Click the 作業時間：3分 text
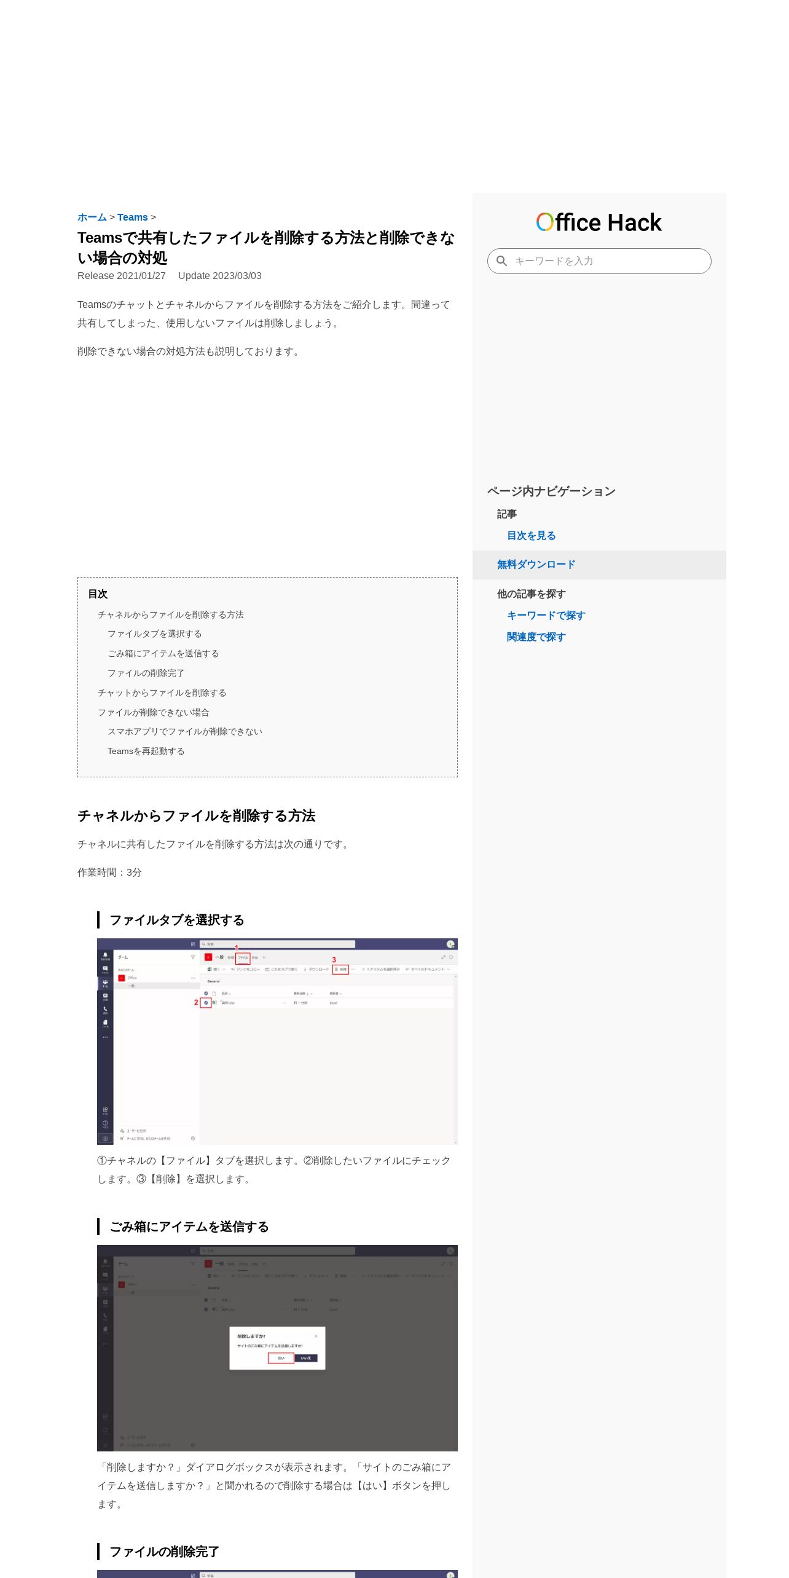The image size is (789, 1578). pyautogui.click(x=109, y=873)
